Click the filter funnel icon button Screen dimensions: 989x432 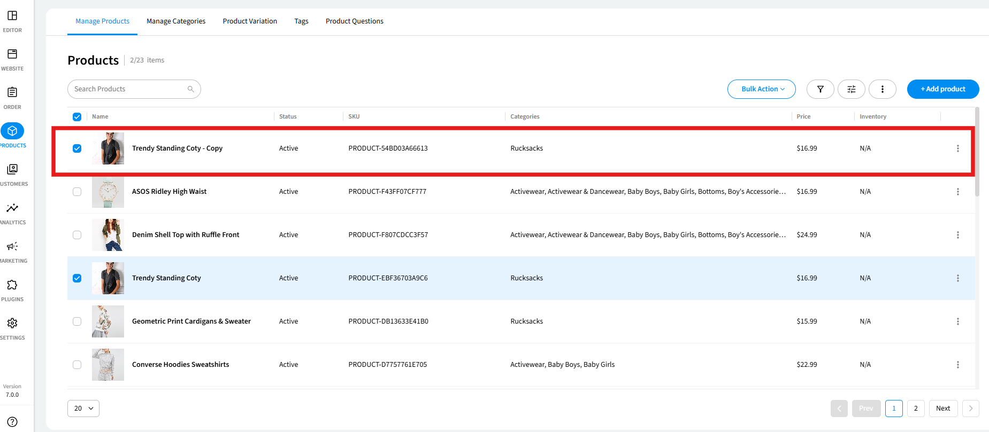(820, 89)
